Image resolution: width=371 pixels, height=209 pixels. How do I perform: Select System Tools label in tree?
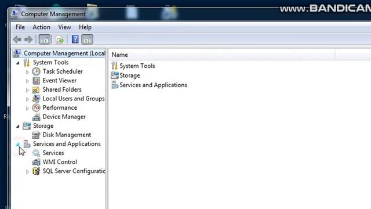tap(50, 63)
